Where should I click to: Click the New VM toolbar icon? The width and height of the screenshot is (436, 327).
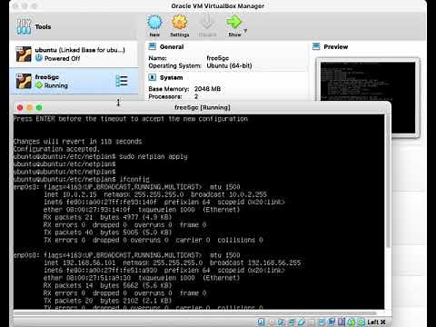[154, 23]
